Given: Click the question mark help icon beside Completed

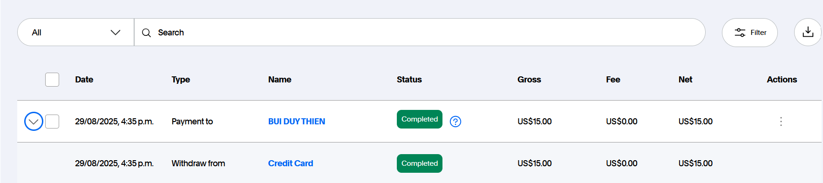Looking at the screenshot, I should 456,122.
